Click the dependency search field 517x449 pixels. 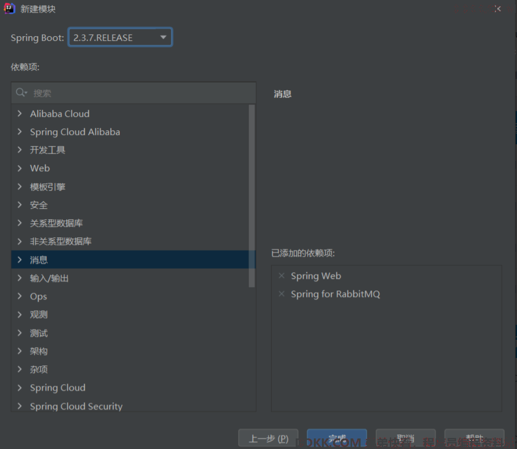134,93
